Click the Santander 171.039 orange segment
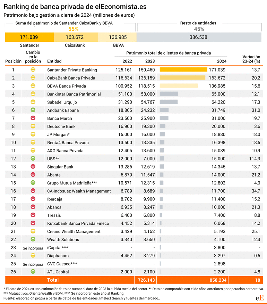The height and width of the screenshot is (304, 267). click(29, 37)
